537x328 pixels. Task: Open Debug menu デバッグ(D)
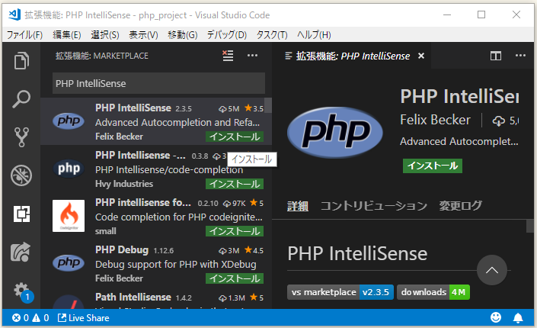click(x=227, y=34)
